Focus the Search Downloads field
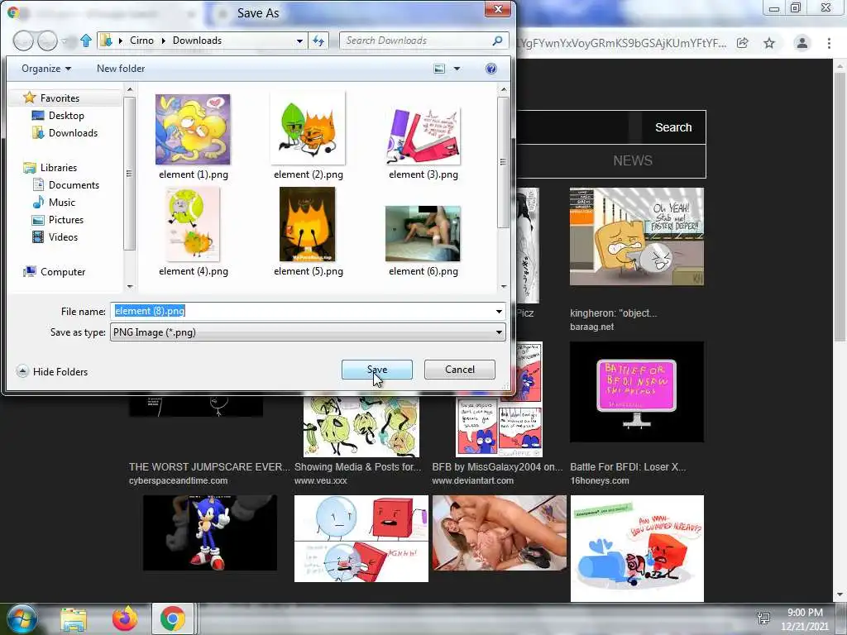847x635 pixels. tap(424, 41)
